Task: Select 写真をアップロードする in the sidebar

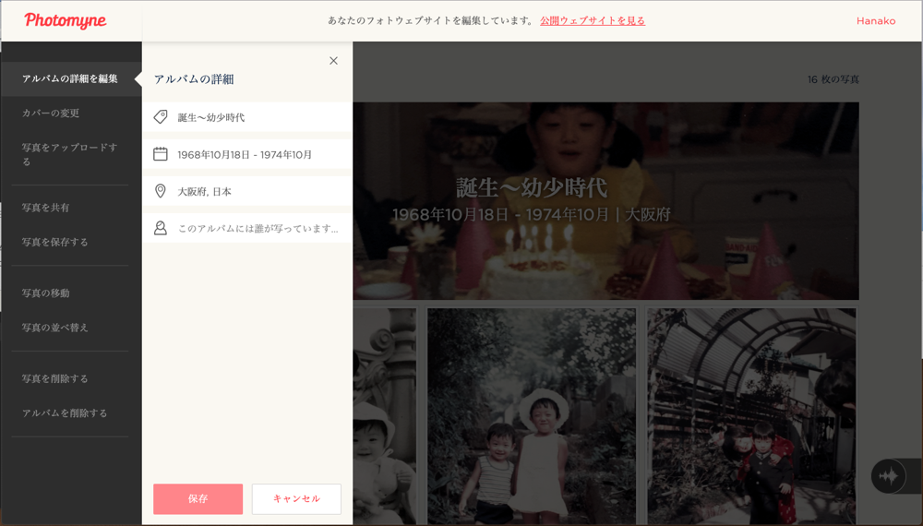Action: [x=71, y=154]
